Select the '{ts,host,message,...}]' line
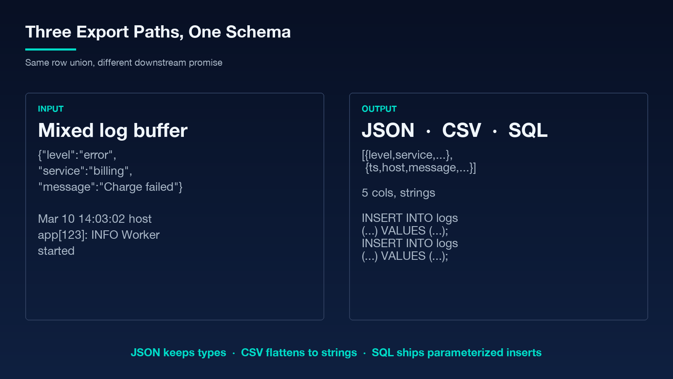This screenshot has height=379, width=673. coord(421,168)
